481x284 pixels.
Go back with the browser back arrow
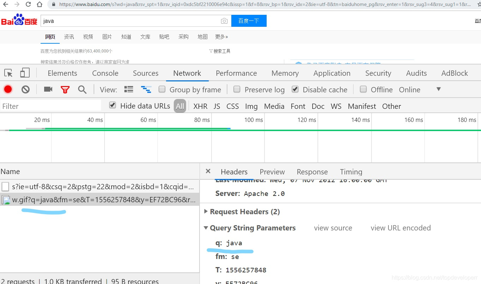click(6, 5)
